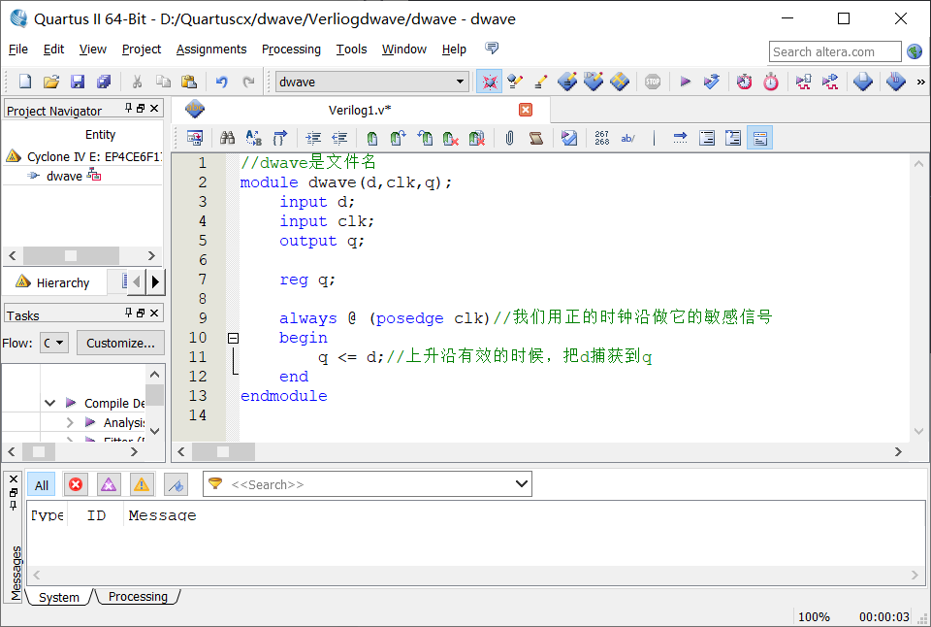931x627 pixels.
Task: Close the Project Navigator panel
Action: pyautogui.click(x=154, y=108)
